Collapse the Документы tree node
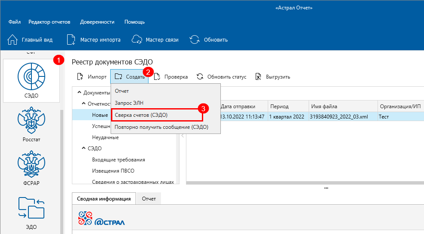Screen dimensions: 424x234 79,92
